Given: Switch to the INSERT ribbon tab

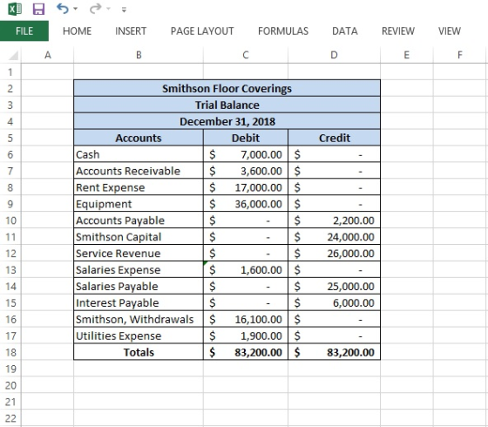Looking at the screenshot, I should 131,31.
